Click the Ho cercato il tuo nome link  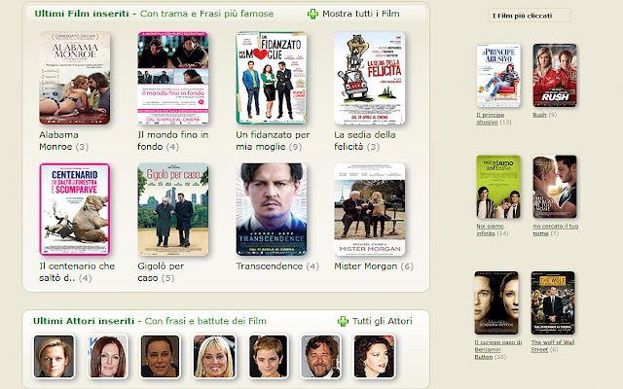556,230
